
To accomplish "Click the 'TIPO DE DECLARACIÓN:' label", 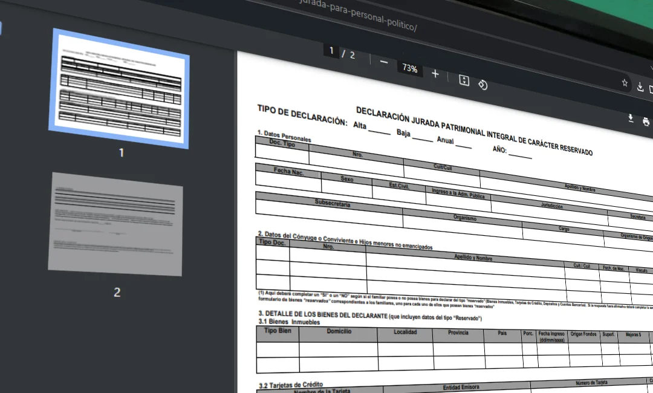I will (x=302, y=115).
